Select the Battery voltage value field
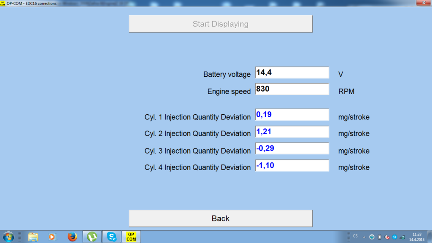Image resolution: width=432 pixels, height=243 pixels. (x=292, y=73)
